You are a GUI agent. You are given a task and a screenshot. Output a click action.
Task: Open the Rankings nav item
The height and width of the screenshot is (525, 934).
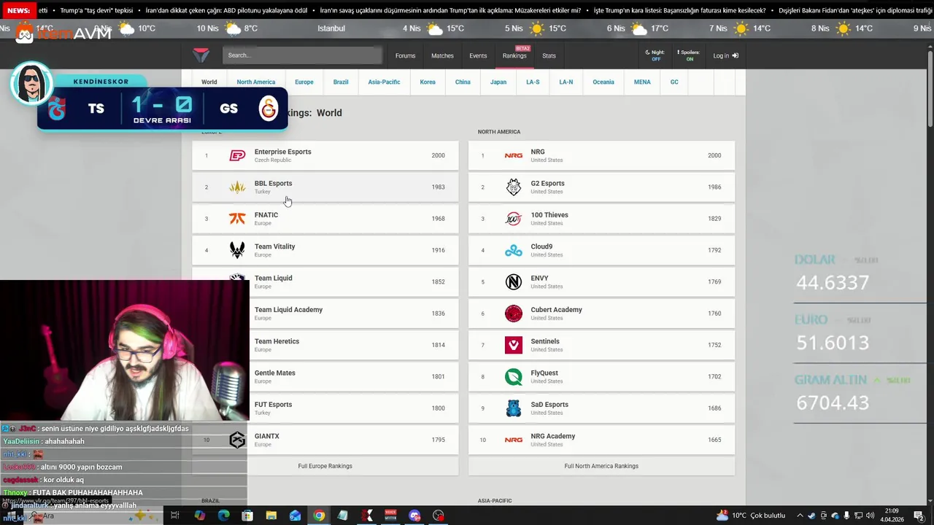[514, 55]
